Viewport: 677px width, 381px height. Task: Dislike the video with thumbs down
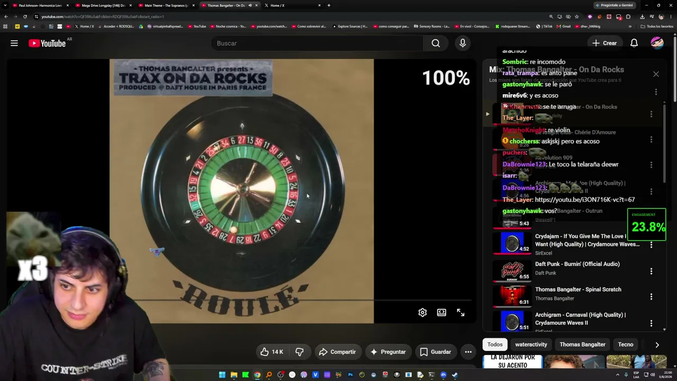point(299,352)
